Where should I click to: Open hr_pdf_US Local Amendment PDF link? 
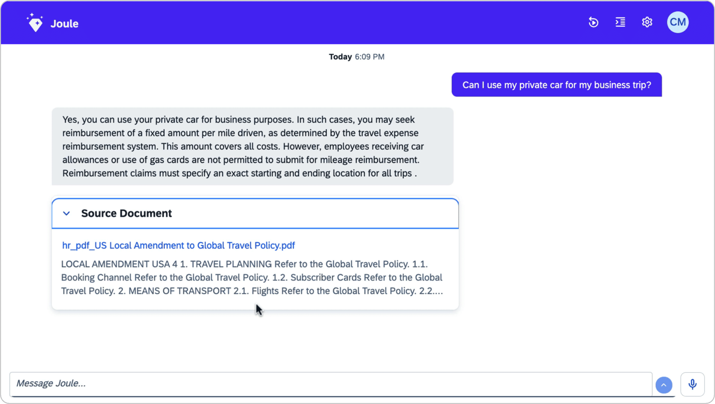[178, 245]
